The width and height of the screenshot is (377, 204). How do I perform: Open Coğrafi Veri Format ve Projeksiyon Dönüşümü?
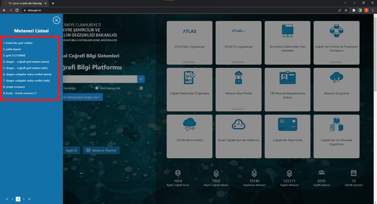click(x=336, y=43)
